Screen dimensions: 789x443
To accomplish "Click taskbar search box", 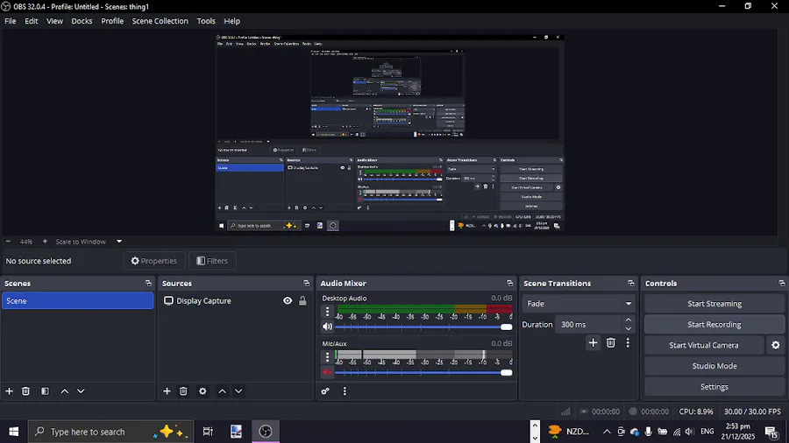I will coord(110,432).
